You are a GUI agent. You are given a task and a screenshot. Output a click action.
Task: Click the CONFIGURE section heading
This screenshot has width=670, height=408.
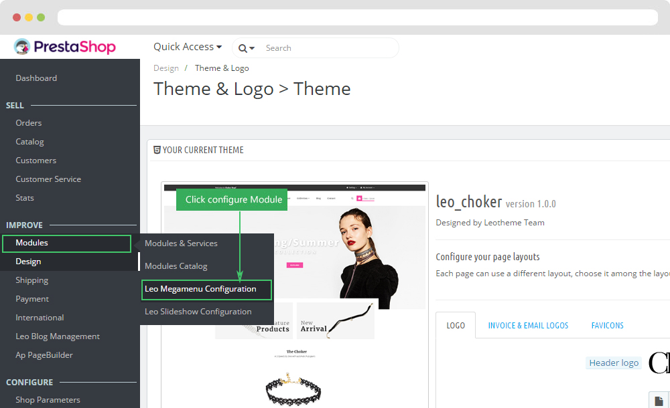click(29, 383)
